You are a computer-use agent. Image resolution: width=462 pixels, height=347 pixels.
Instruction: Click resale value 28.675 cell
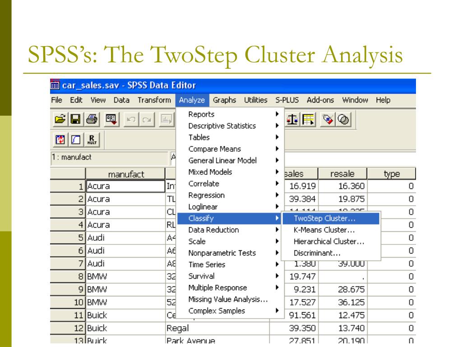pos(342,289)
